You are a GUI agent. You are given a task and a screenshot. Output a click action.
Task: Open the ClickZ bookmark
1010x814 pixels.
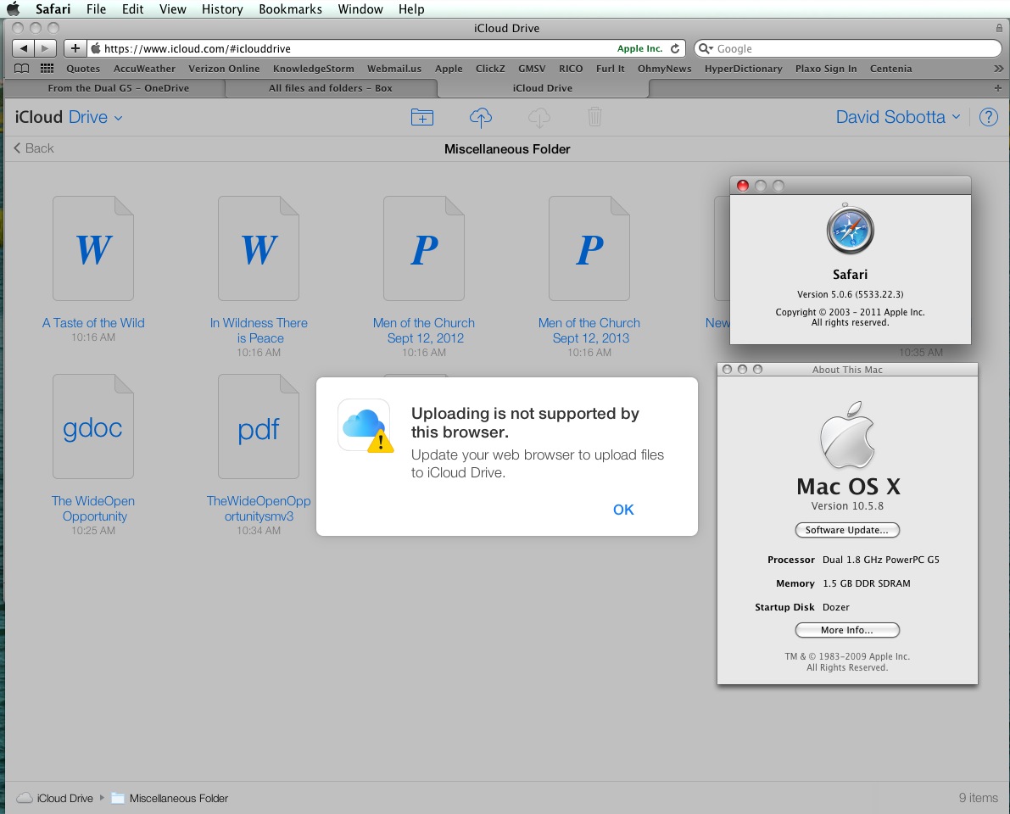coord(490,69)
